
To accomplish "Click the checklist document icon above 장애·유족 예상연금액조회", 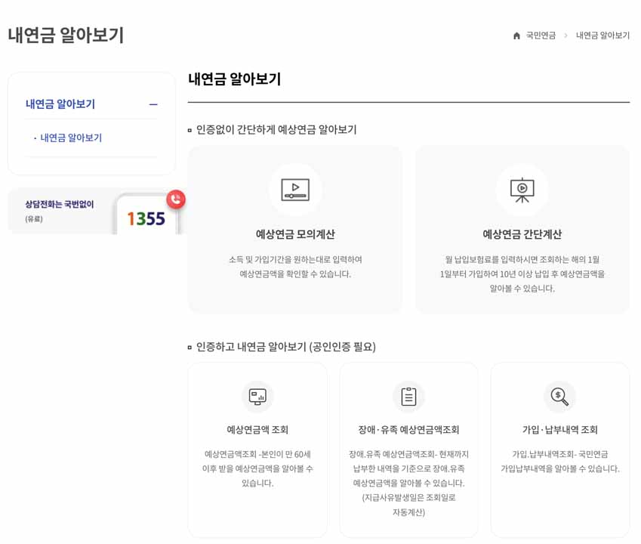I will 409,396.
